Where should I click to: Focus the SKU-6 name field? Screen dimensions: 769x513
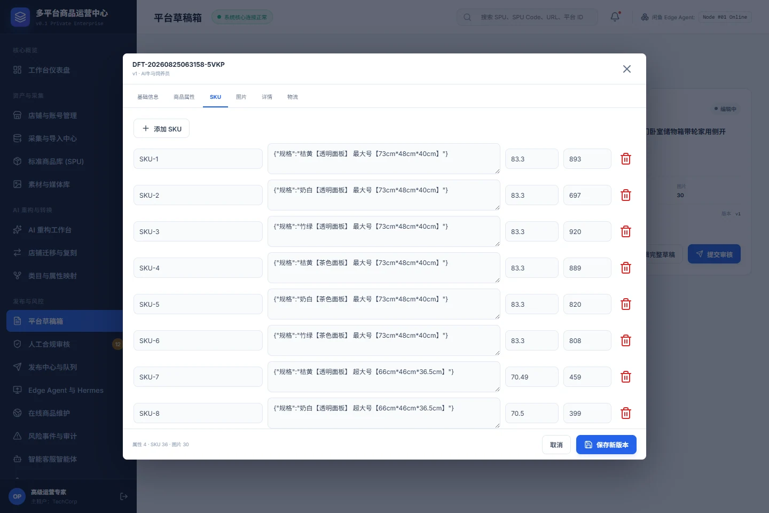coord(198,340)
